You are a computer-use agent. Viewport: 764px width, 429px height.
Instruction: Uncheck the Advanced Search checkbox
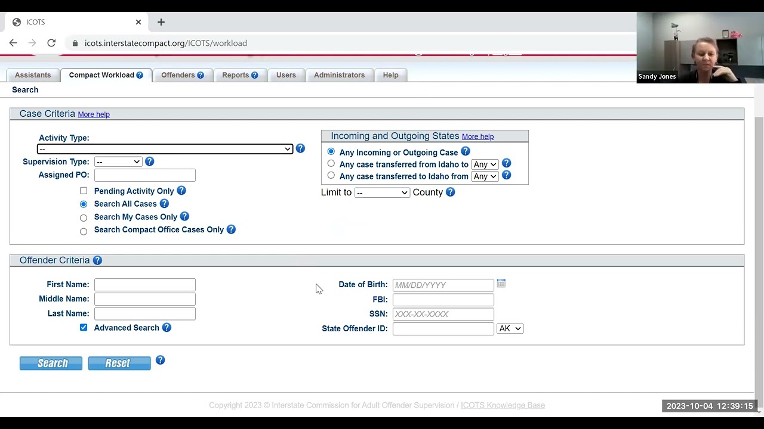tap(84, 327)
